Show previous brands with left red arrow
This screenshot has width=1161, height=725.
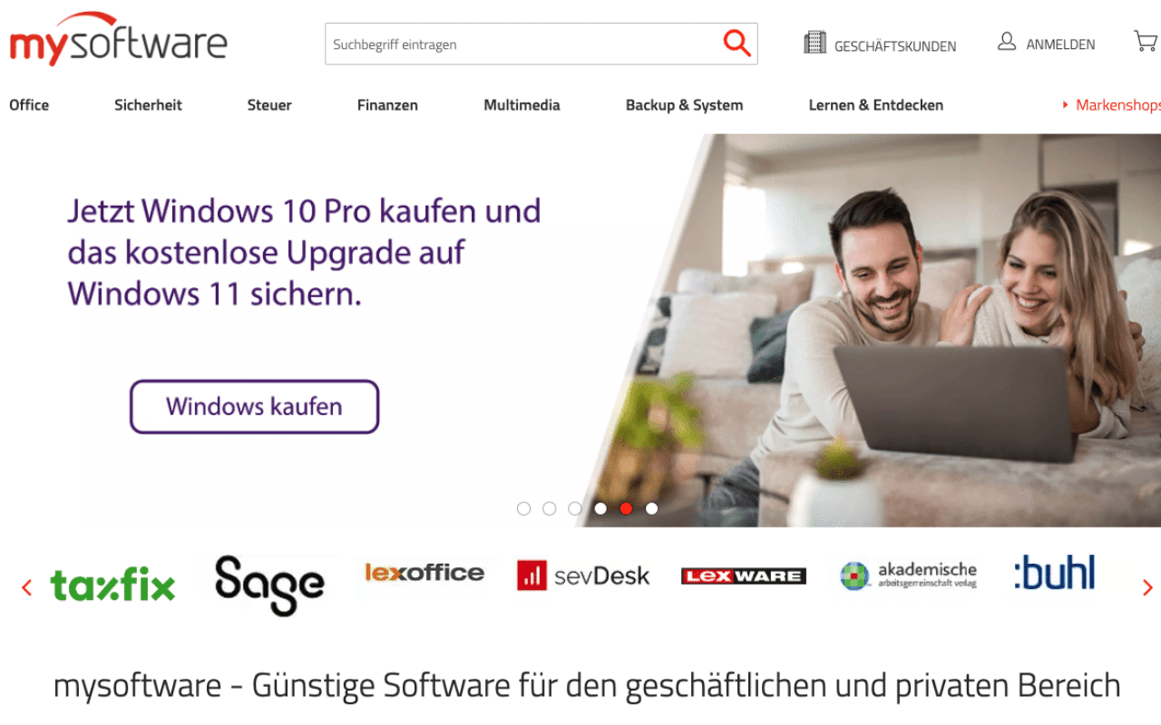pos(26,587)
